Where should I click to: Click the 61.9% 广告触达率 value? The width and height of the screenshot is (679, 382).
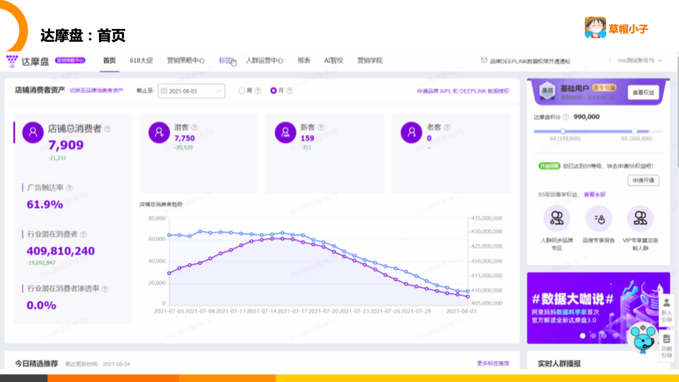(x=45, y=204)
